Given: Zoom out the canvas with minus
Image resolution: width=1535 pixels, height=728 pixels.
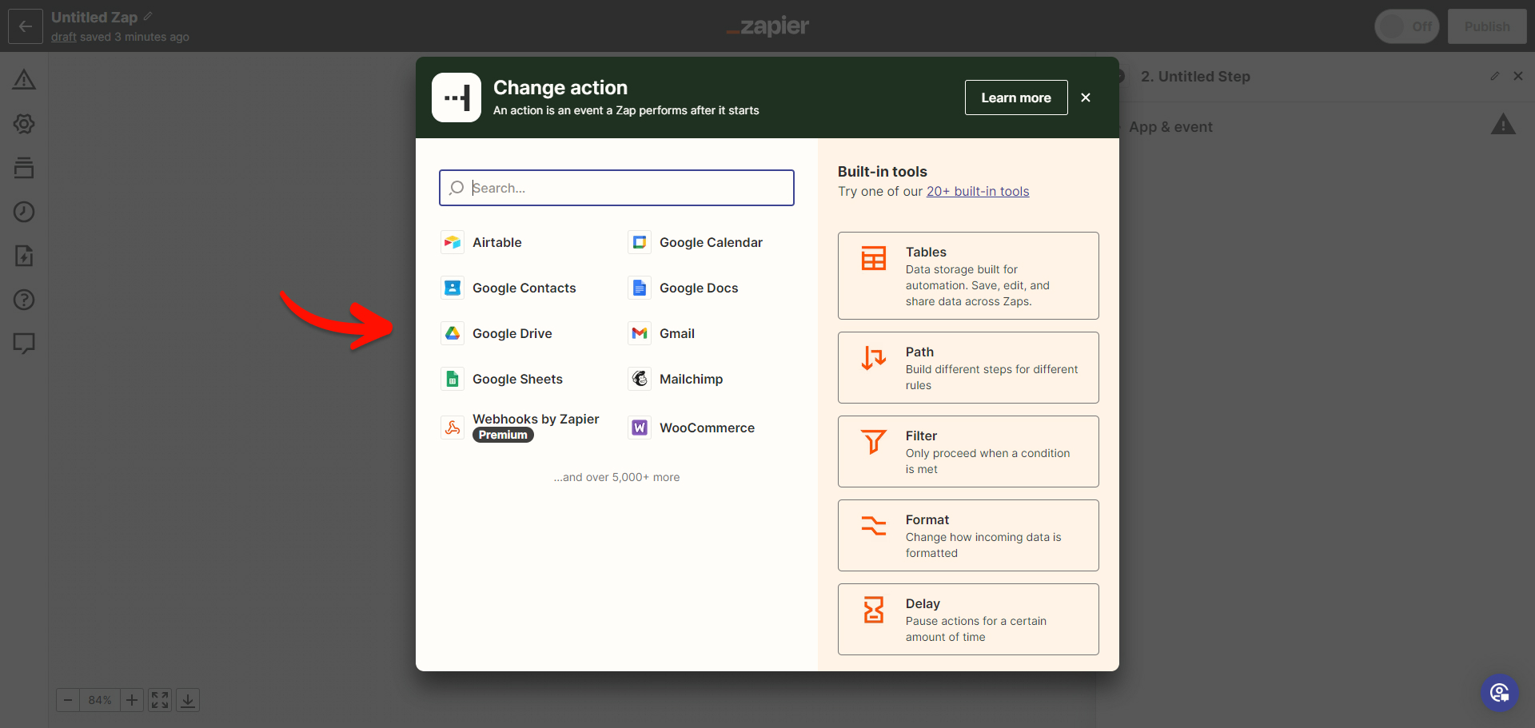Looking at the screenshot, I should (x=68, y=700).
